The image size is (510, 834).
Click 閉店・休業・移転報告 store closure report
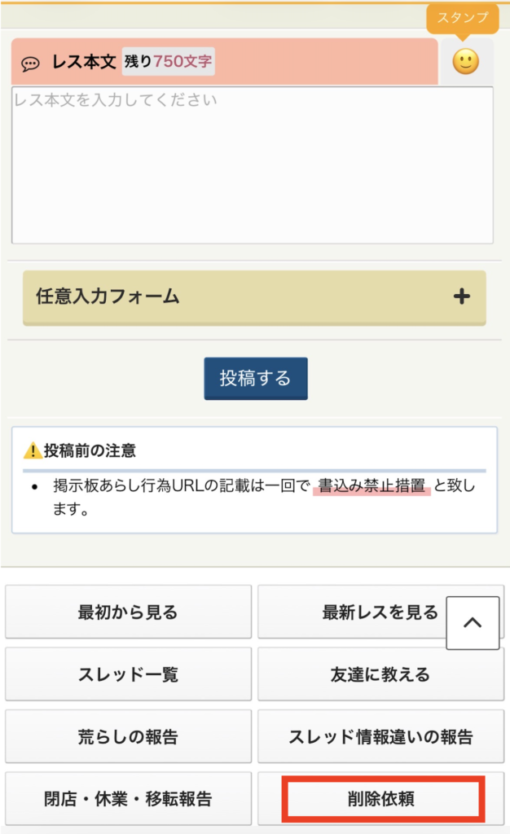[128, 799]
